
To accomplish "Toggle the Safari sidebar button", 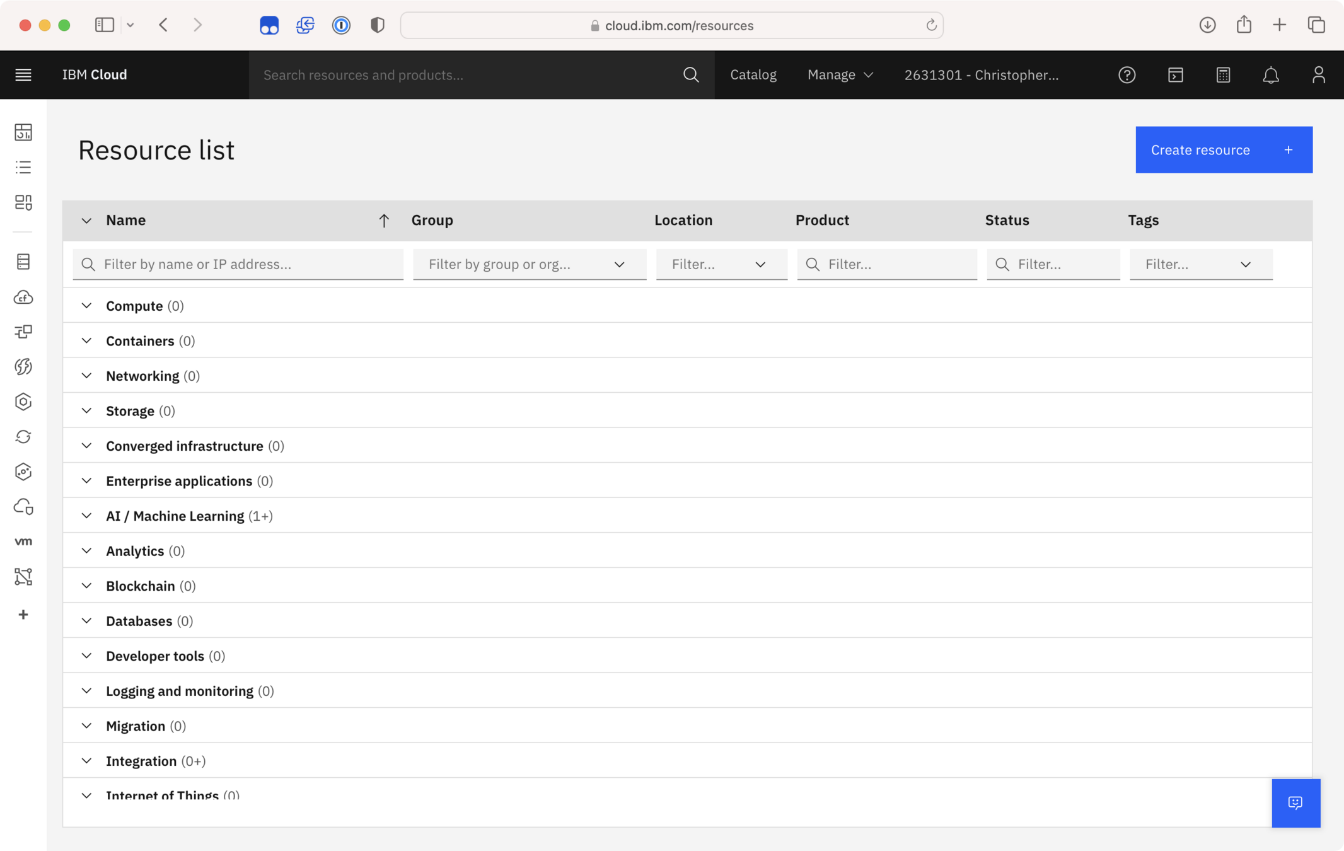I will tap(105, 25).
